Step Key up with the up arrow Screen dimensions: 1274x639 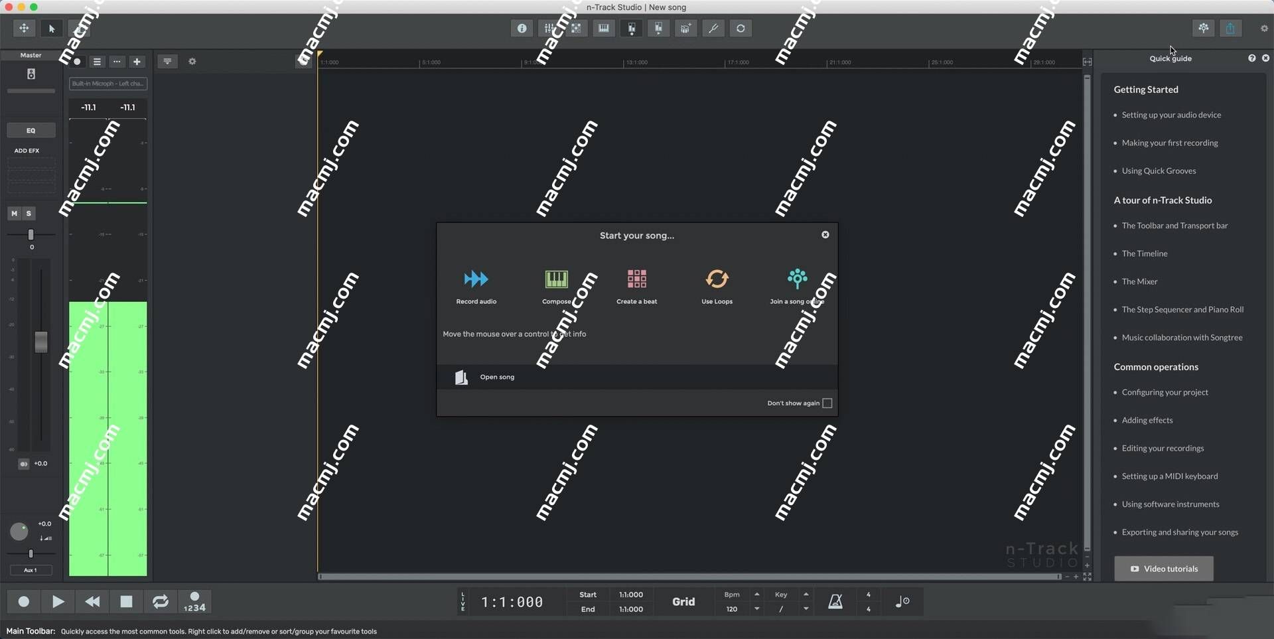pos(806,595)
